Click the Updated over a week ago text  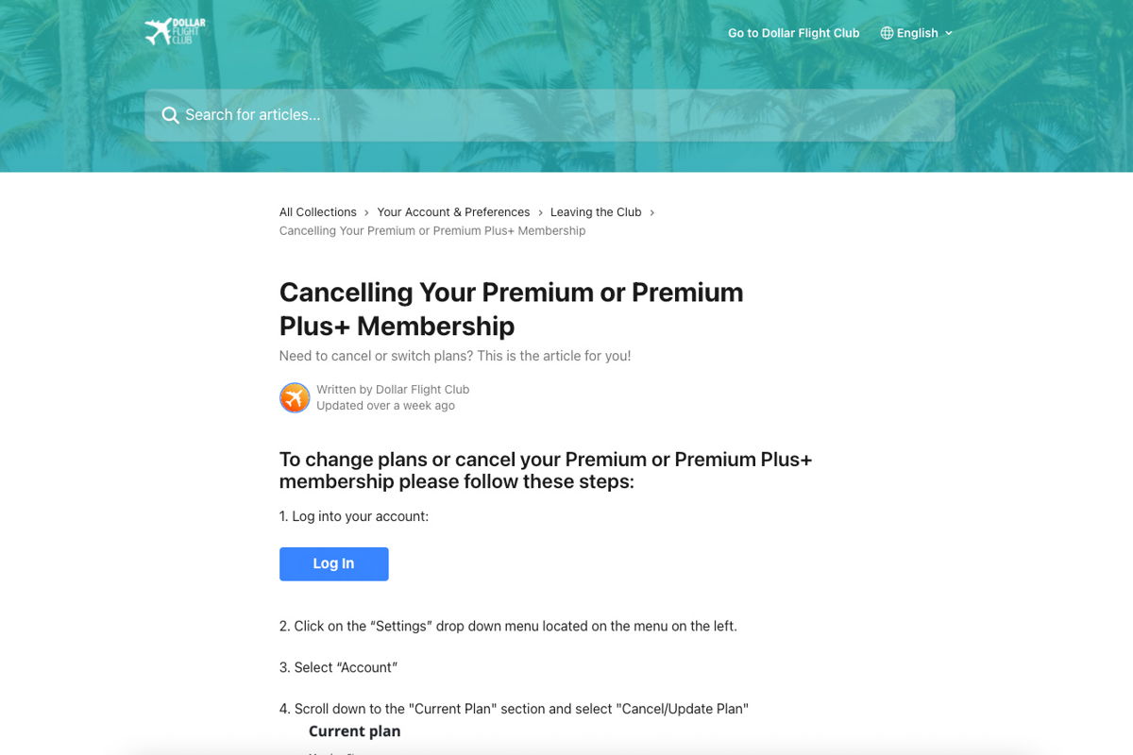click(385, 406)
